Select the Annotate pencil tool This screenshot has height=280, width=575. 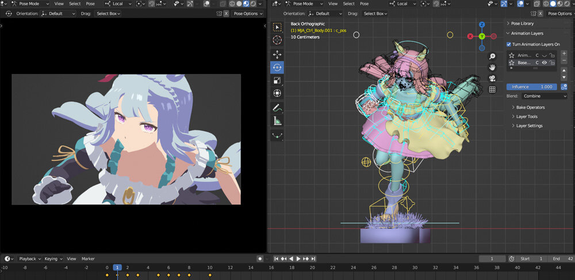277,108
